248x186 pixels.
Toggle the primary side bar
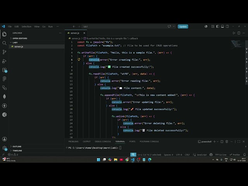(x=218, y=26)
